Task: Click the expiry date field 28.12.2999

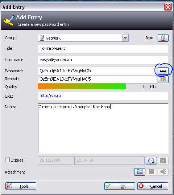Action: (56, 161)
